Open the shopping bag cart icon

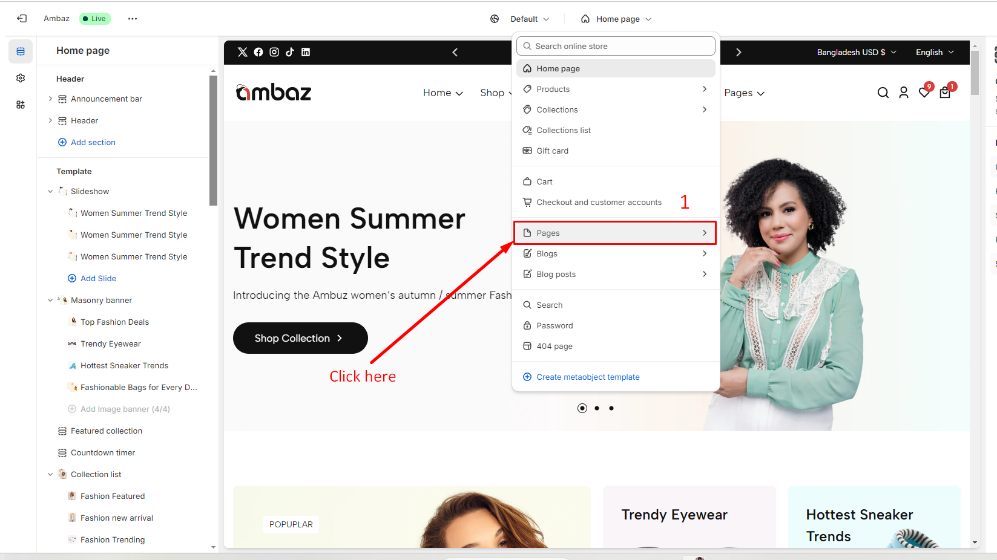tap(945, 93)
